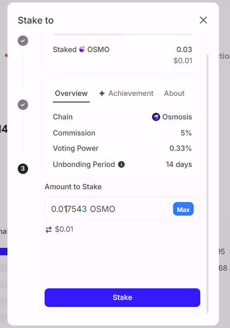The image size is (230, 328).
Task: Open the About tab
Action: pyautogui.click(x=174, y=93)
